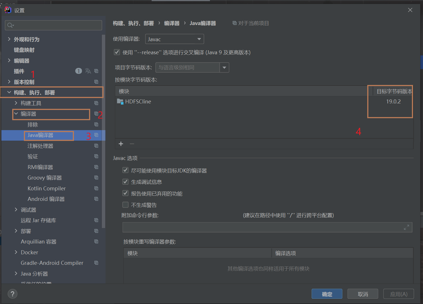The width and height of the screenshot is (423, 304).
Task: Click the HDFSCline module folder icon
Action: 120,101
